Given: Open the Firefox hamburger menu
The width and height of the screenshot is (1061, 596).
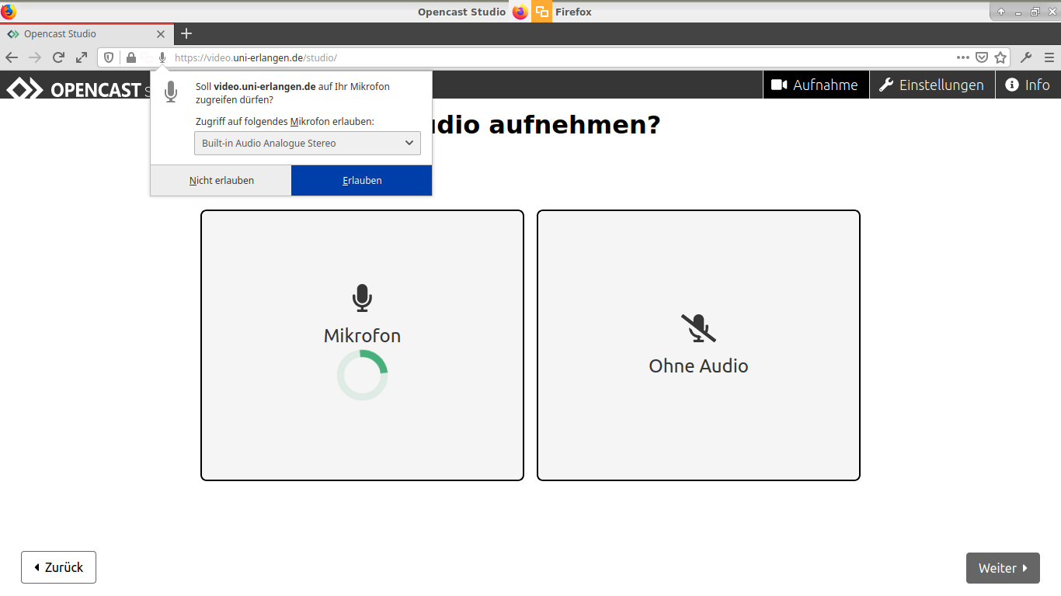Looking at the screenshot, I should click(x=1049, y=57).
